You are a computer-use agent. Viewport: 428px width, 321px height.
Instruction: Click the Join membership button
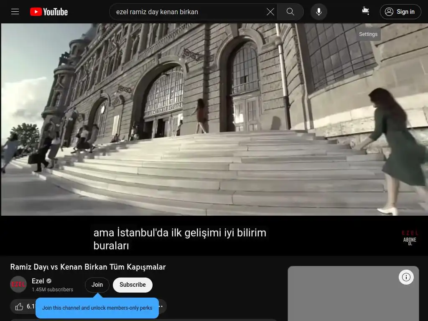click(97, 285)
